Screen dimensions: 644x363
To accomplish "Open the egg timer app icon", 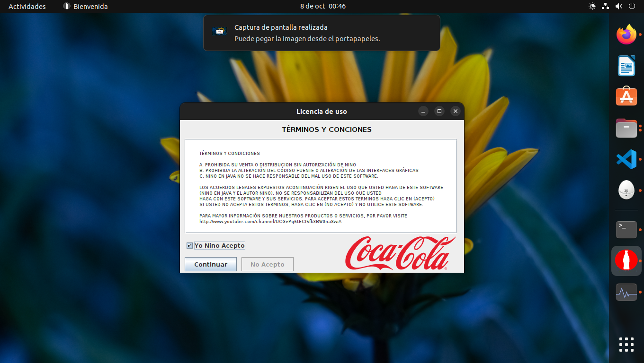I will point(626,190).
